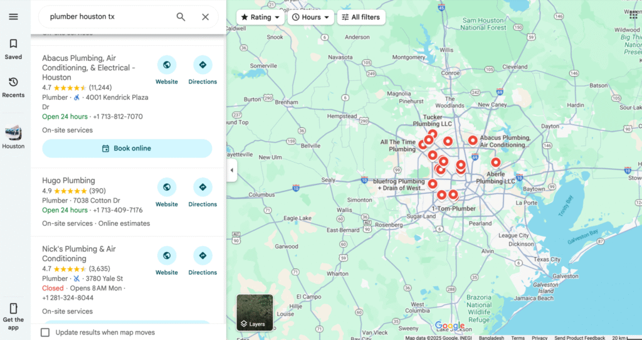Image resolution: width=642 pixels, height=340 pixels.
Task: Click 3780 Yale St address text
Action: pos(105,279)
